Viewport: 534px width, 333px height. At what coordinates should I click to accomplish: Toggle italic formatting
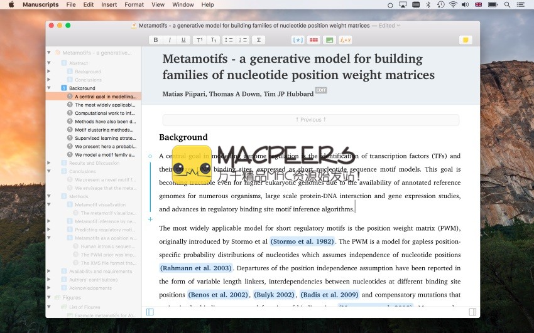tap(169, 40)
